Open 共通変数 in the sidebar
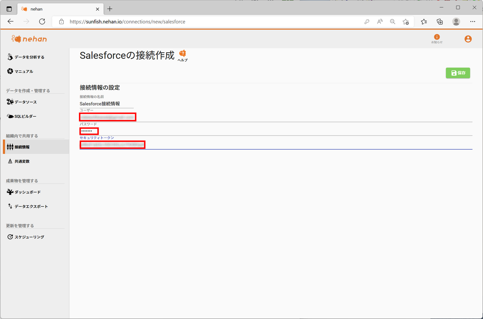 pyautogui.click(x=19, y=161)
